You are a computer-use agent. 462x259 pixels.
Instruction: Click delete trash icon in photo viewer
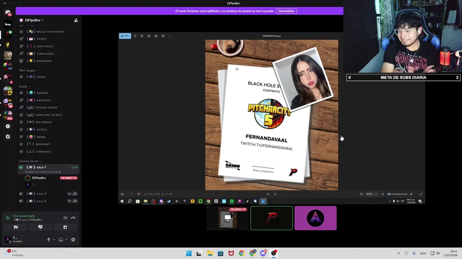pos(142,36)
